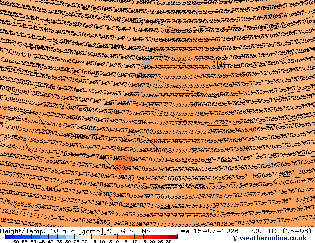The height and width of the screenshot is (243, 315).
Task: Click the '[°C]' unit label
Action: click(x=110, y=231)
